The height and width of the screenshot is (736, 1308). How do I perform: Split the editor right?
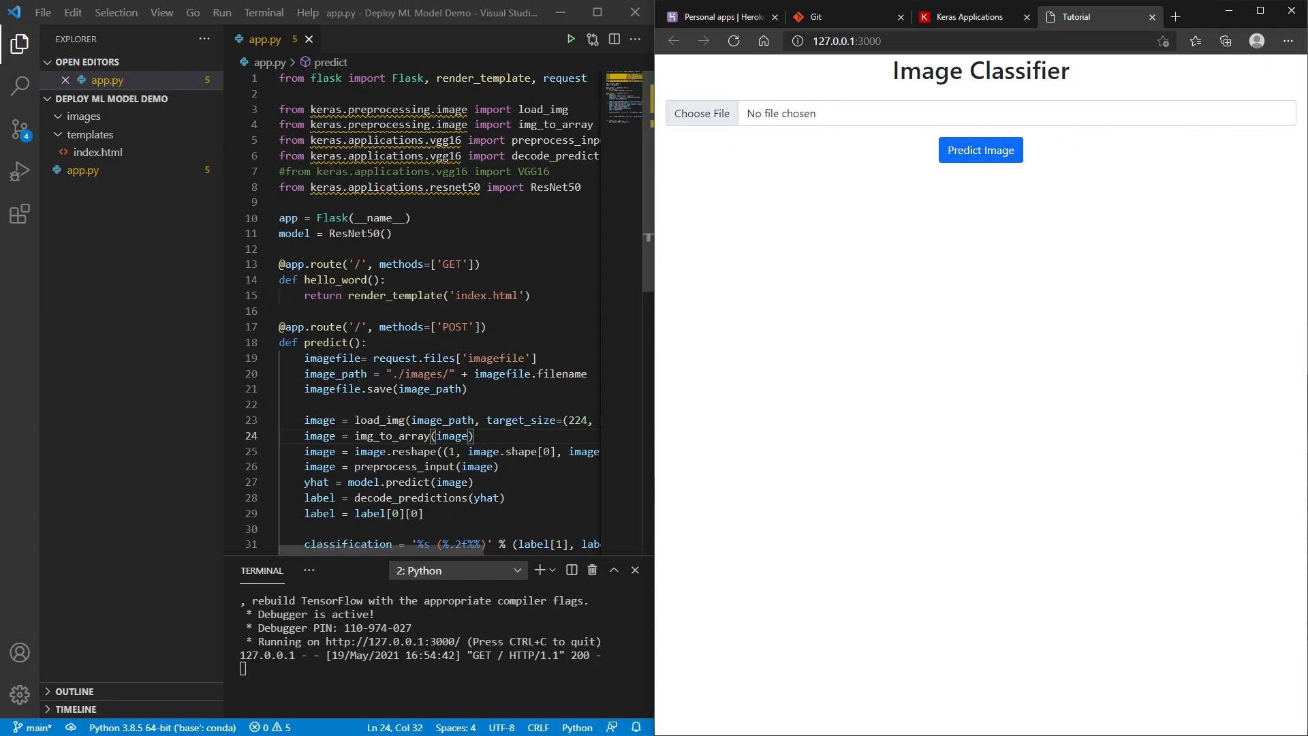[x=614, y=40]
